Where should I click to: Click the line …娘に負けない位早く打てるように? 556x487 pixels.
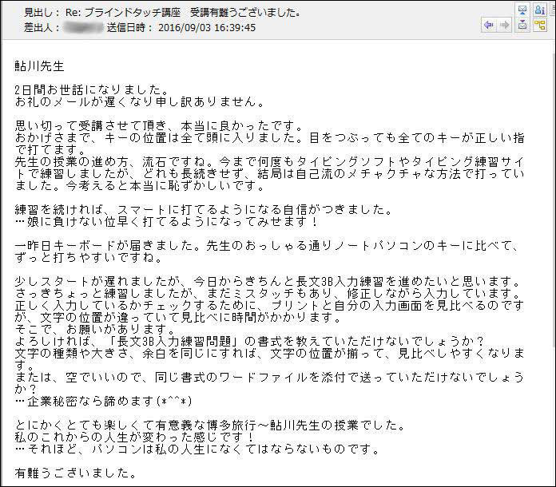click(x=166, y=222)
